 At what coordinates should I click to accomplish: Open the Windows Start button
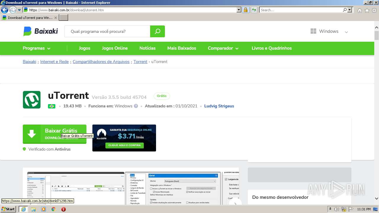(x=8, y=209)
